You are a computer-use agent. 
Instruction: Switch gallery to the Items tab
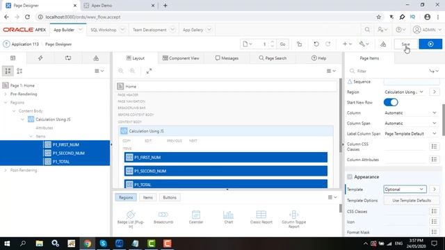[x=147, y=197]
